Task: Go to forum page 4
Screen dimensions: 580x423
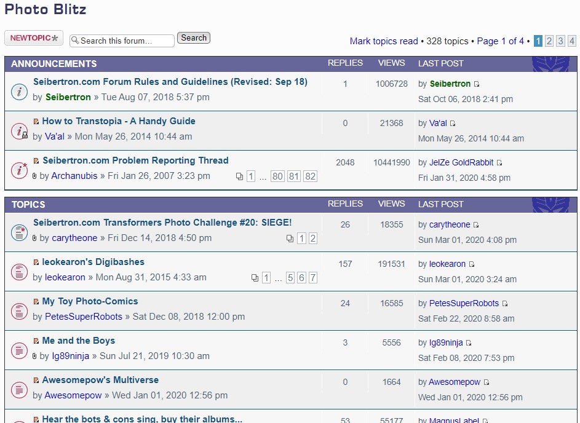Action: tap(572, 41)
